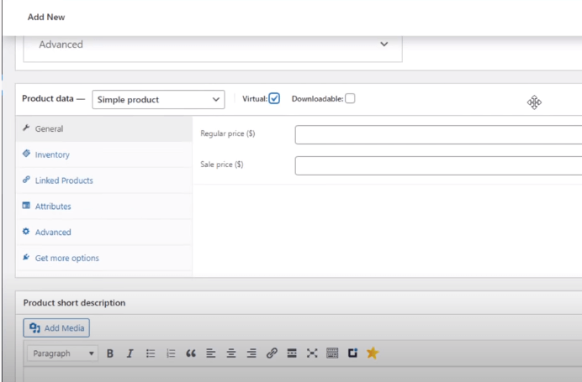Click the Regular price ($) label
The image size is (582, 382).
point(228,133)
